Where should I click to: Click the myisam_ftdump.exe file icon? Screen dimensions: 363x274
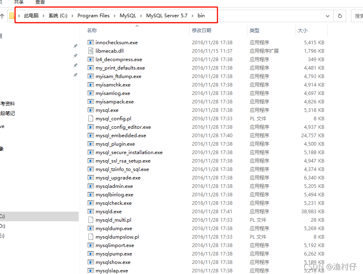(x=90, y=76)
